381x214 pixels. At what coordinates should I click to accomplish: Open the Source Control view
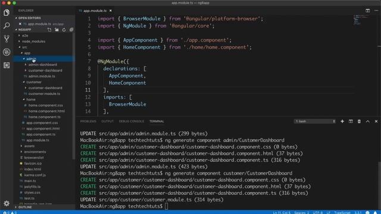(7, 39)
